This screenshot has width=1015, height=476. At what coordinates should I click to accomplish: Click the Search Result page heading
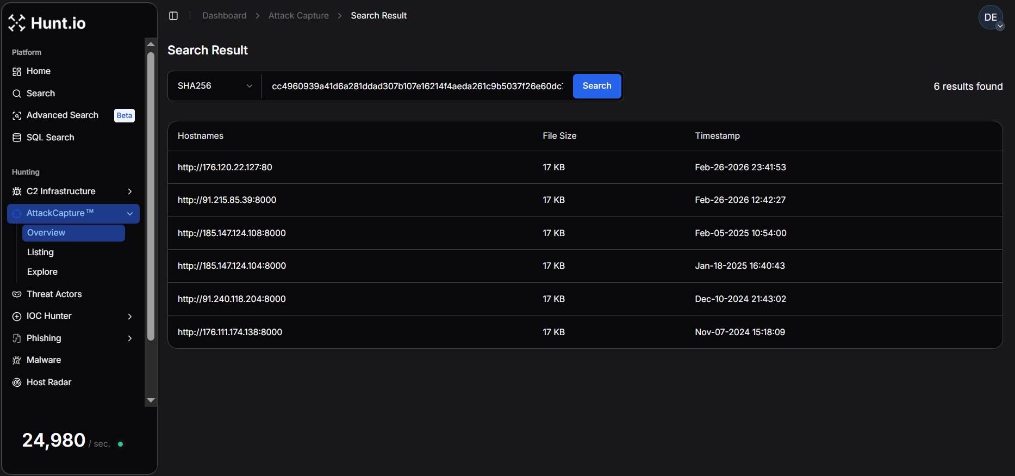208,50
